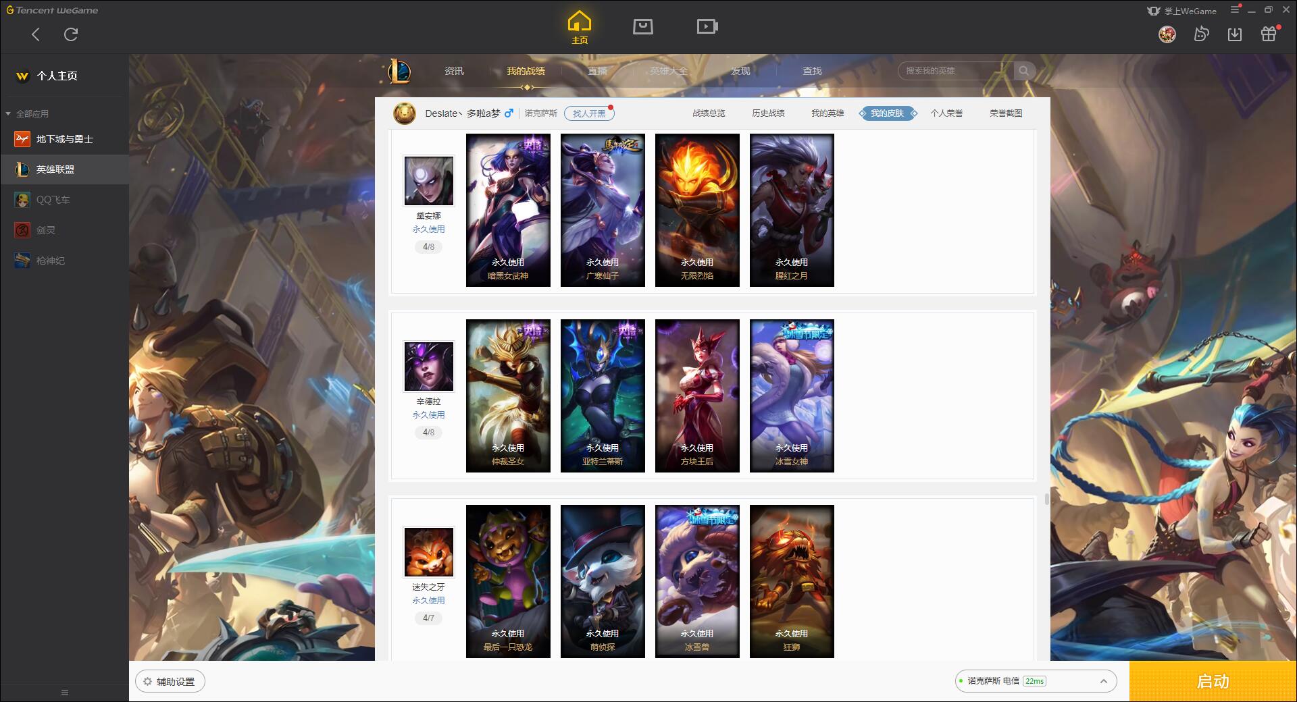Open the 发现 tab
The width and height of the screenshot is (1297, 702).
(740, 71)
